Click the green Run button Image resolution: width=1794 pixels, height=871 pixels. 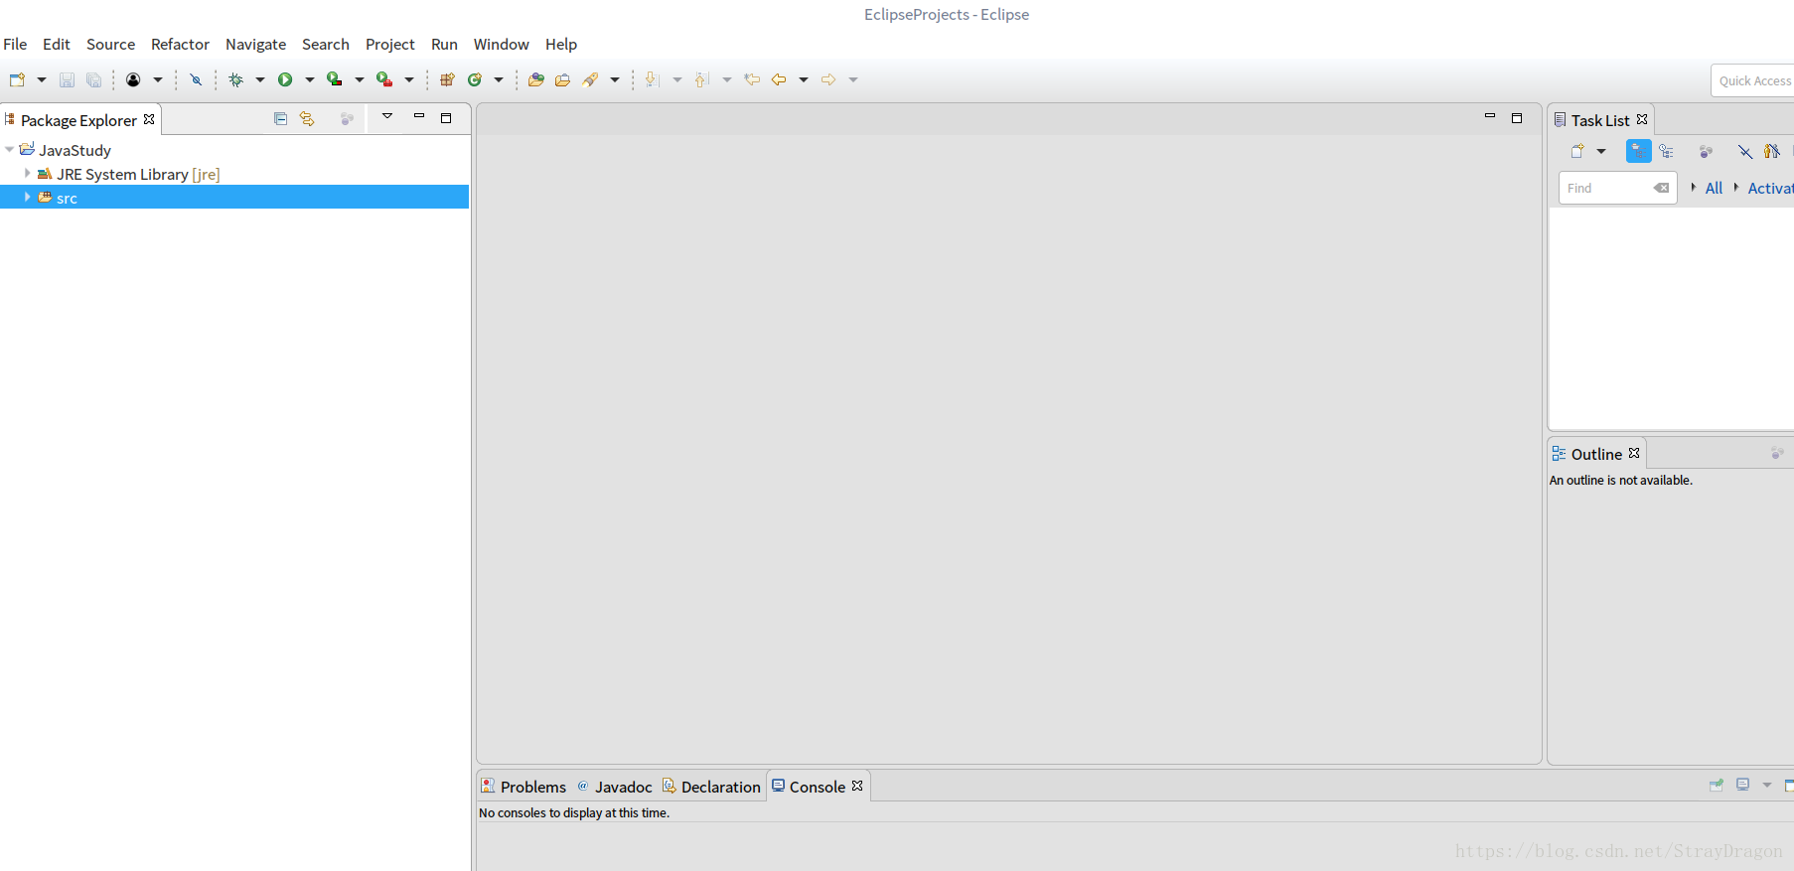pos(285,79)
